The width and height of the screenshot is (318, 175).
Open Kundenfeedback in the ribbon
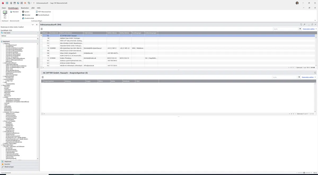(42, 15)
